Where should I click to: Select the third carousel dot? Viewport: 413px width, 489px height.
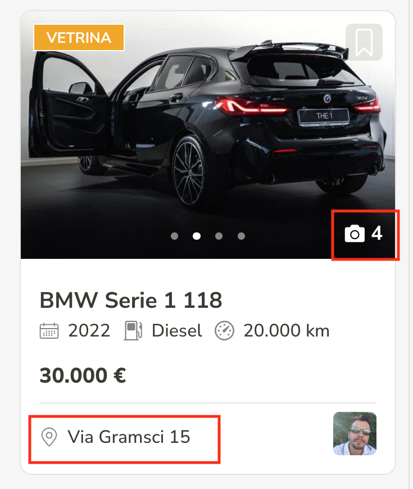click(x=219, y=236)
